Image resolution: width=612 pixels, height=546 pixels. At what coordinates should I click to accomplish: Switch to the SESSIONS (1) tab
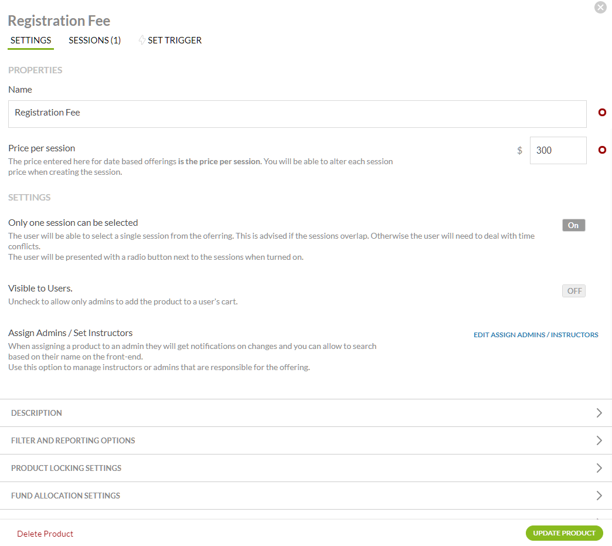(94, 40)
